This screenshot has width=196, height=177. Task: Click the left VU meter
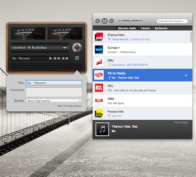point(28,33)
